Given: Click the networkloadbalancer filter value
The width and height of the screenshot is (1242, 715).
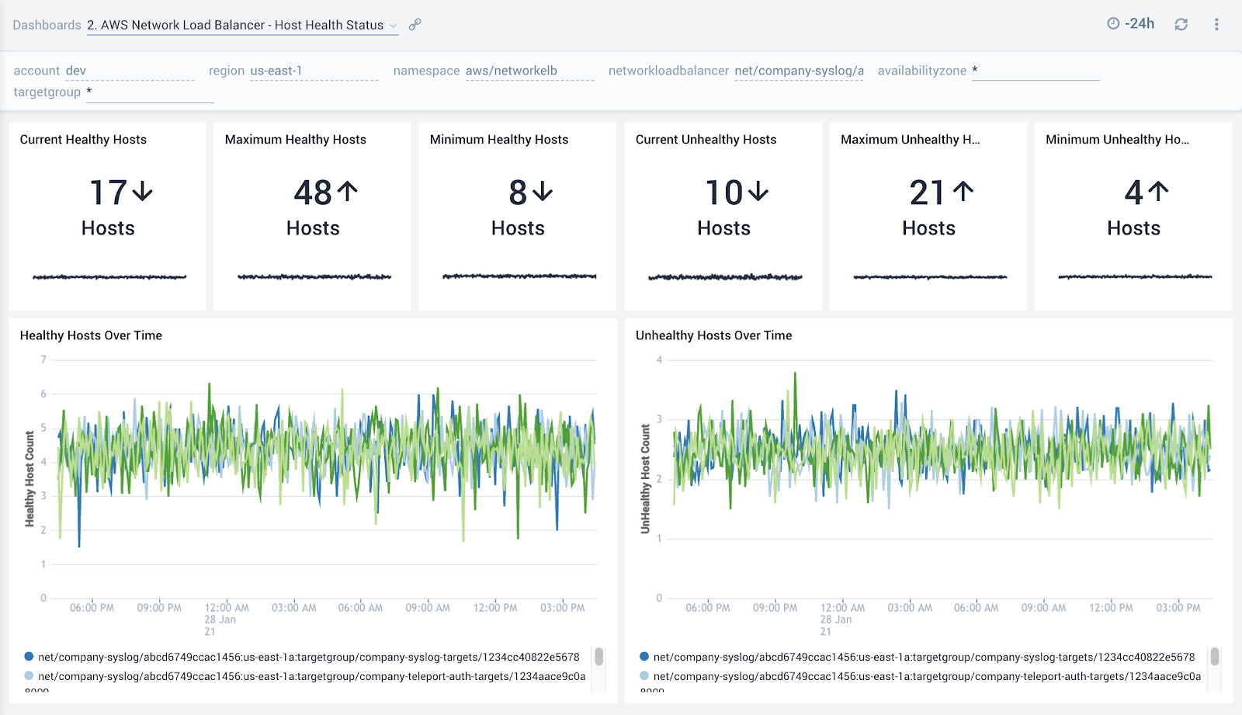Looking at the screenshot, I should tap(799, 70).
